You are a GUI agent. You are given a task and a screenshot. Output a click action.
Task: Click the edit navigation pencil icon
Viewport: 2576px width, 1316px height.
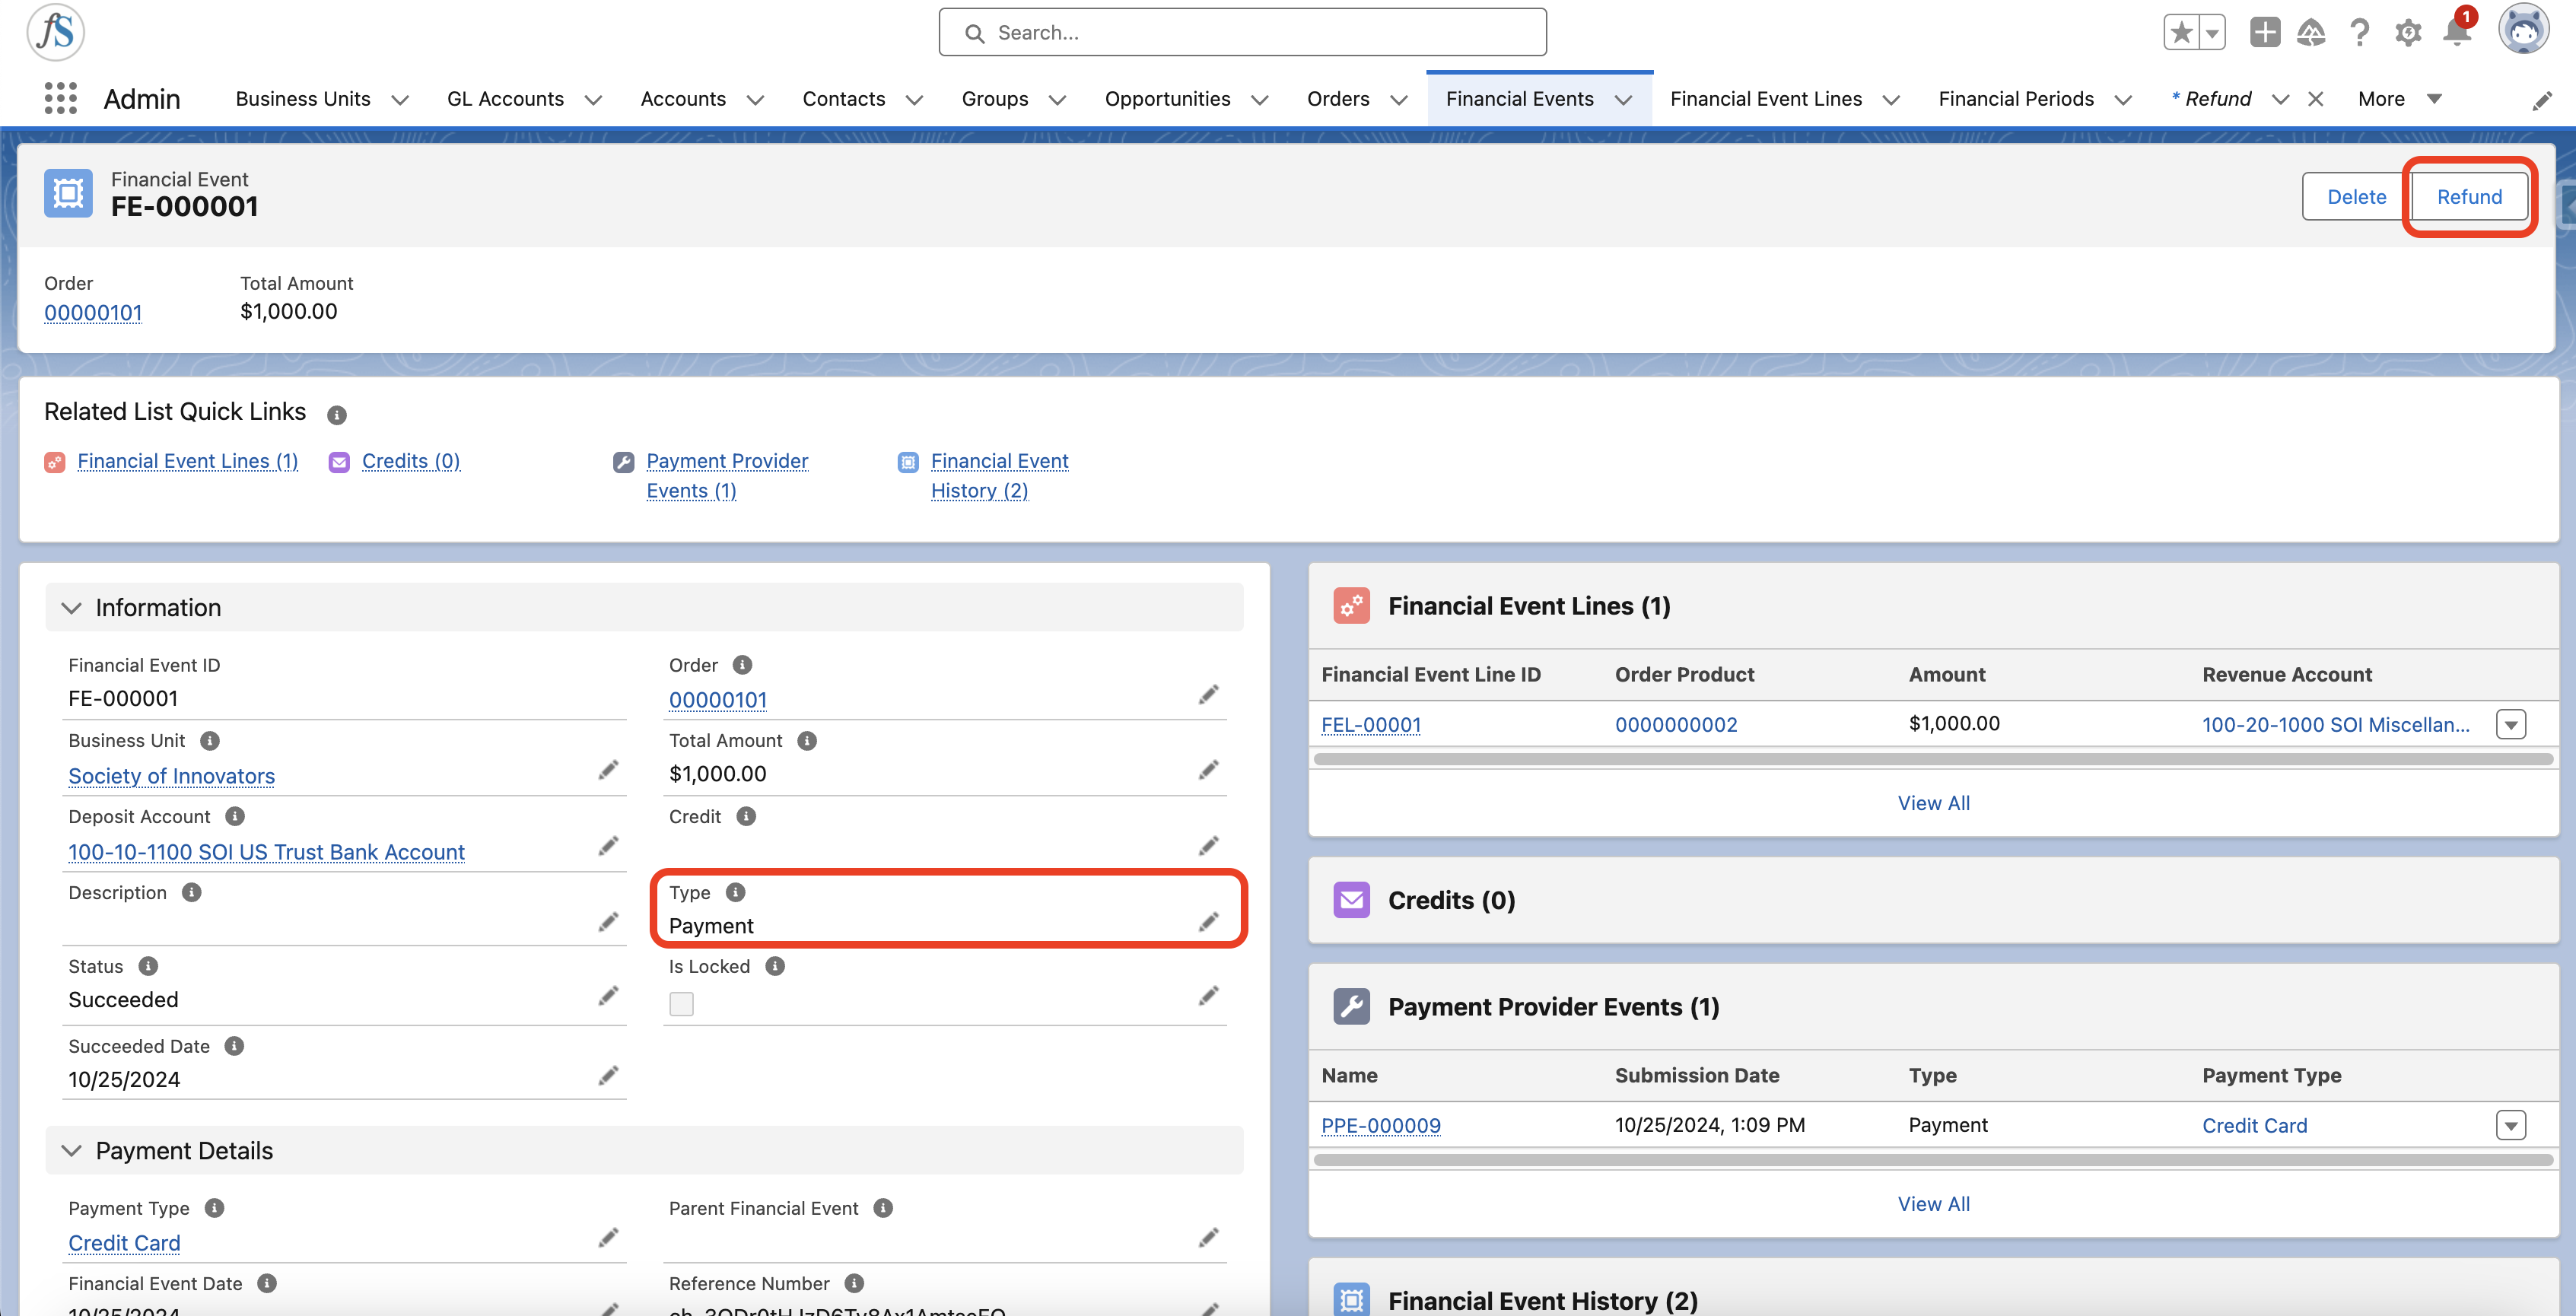click(x=2542, y=100)
